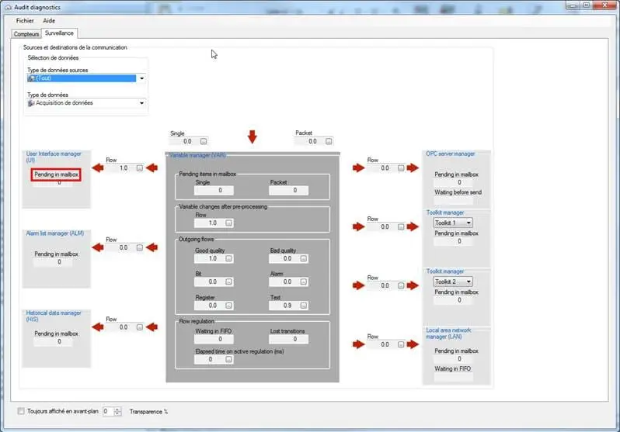Select the Surveillance tab
Image resolution: width=620 pixels, height=432 pixels.
click(x=60, y=34)
